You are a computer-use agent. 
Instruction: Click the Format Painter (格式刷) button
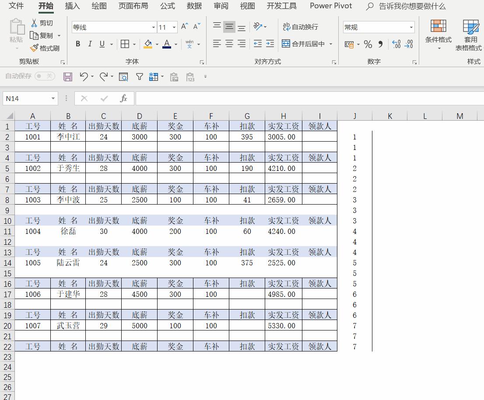pos(45,48)
